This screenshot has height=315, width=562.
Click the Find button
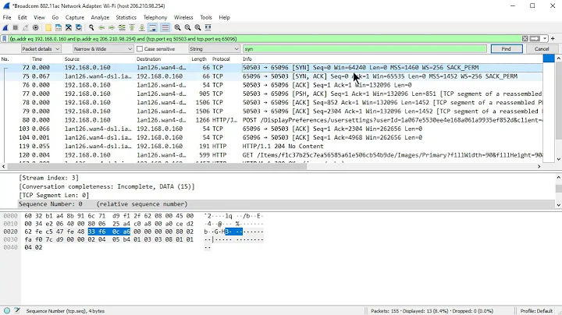(507, 48)
